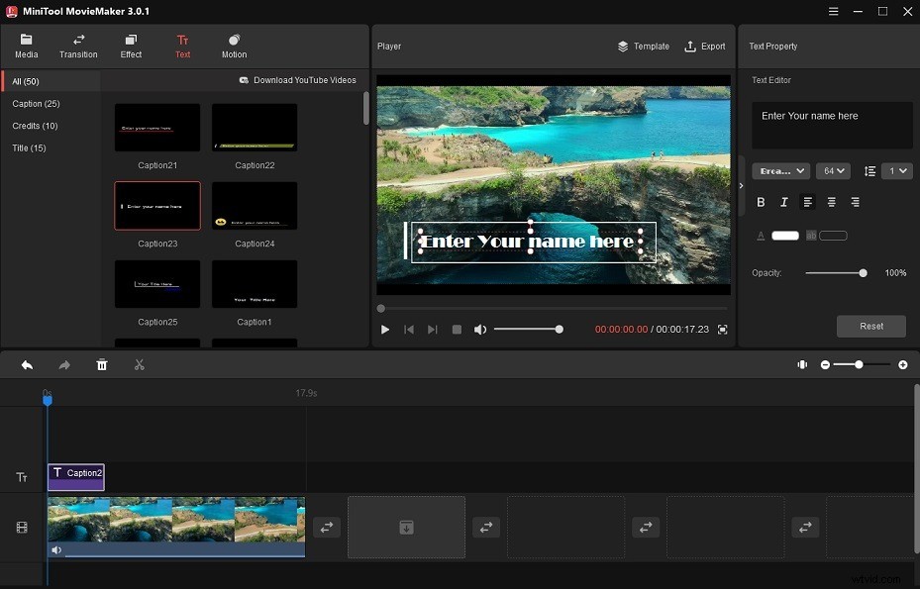Viewport: 920px width, 589px height.
Task: Click the full screen icon in Player
Action: coord(722,330)
